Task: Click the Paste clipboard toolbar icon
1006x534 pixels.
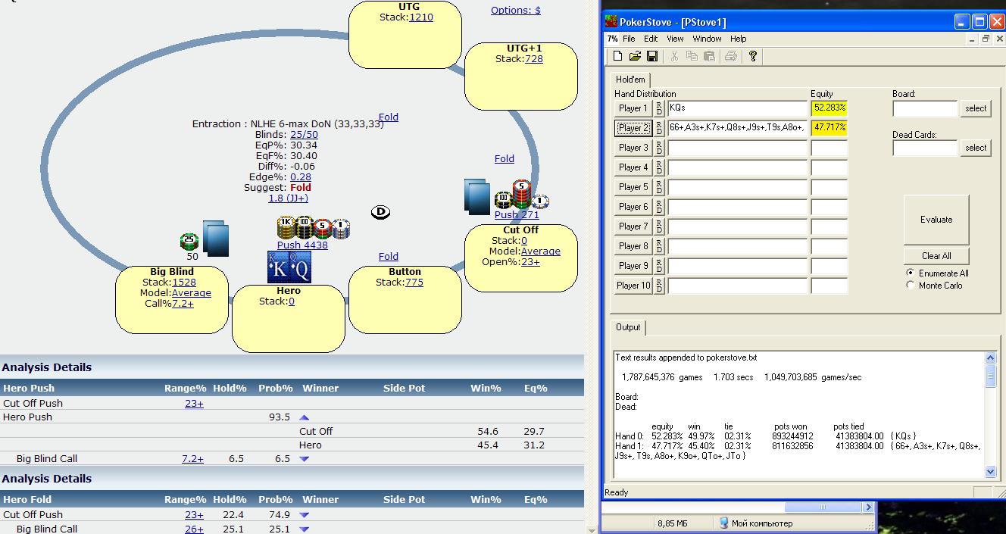Action: coord(709,56)
